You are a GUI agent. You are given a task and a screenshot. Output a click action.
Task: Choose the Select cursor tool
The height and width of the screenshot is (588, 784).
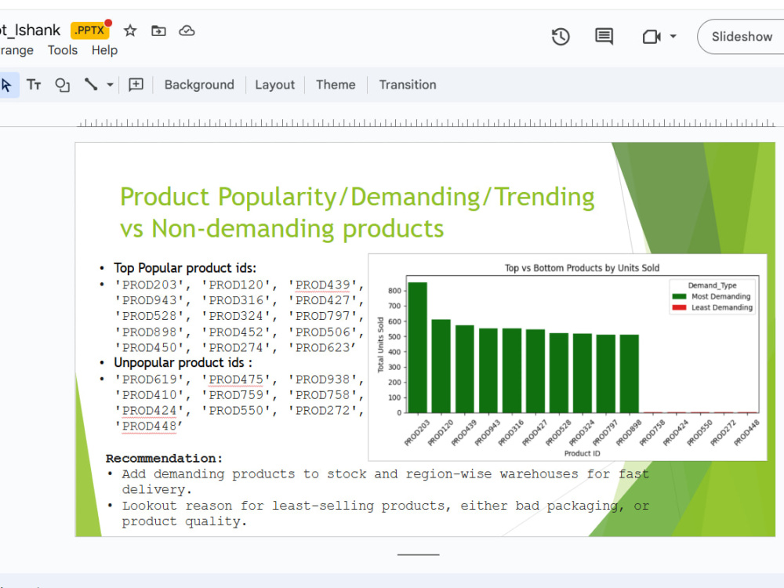pos(7,85)
